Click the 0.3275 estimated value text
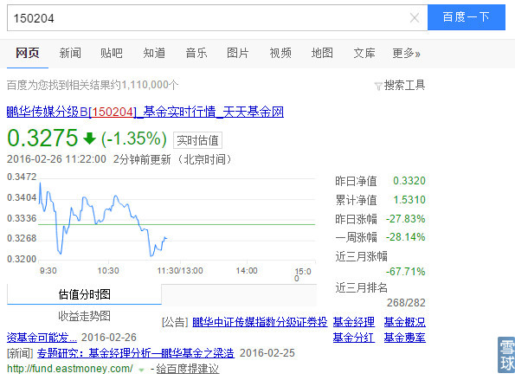The height and width of the screenshot is (380, 515). tap(42, 138)
